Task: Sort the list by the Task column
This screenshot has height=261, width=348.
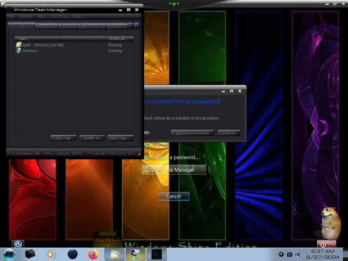Action: pos(60,39)
